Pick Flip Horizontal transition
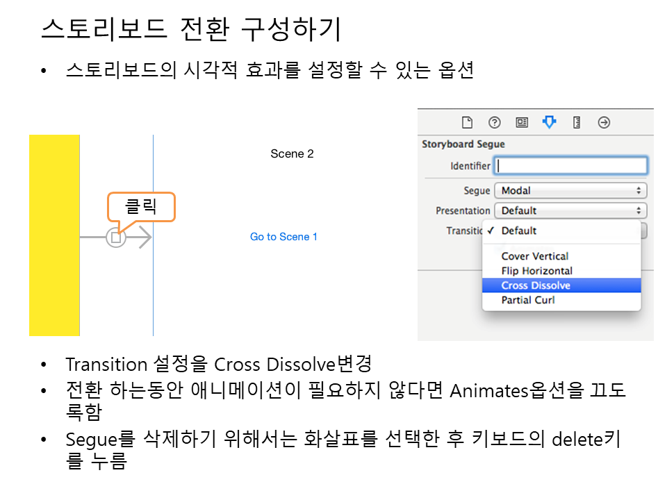 coord(536,271)
